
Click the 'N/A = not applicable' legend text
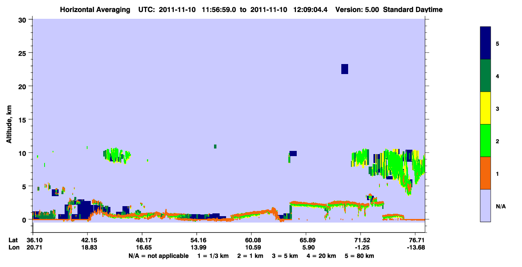click(158, 256)
